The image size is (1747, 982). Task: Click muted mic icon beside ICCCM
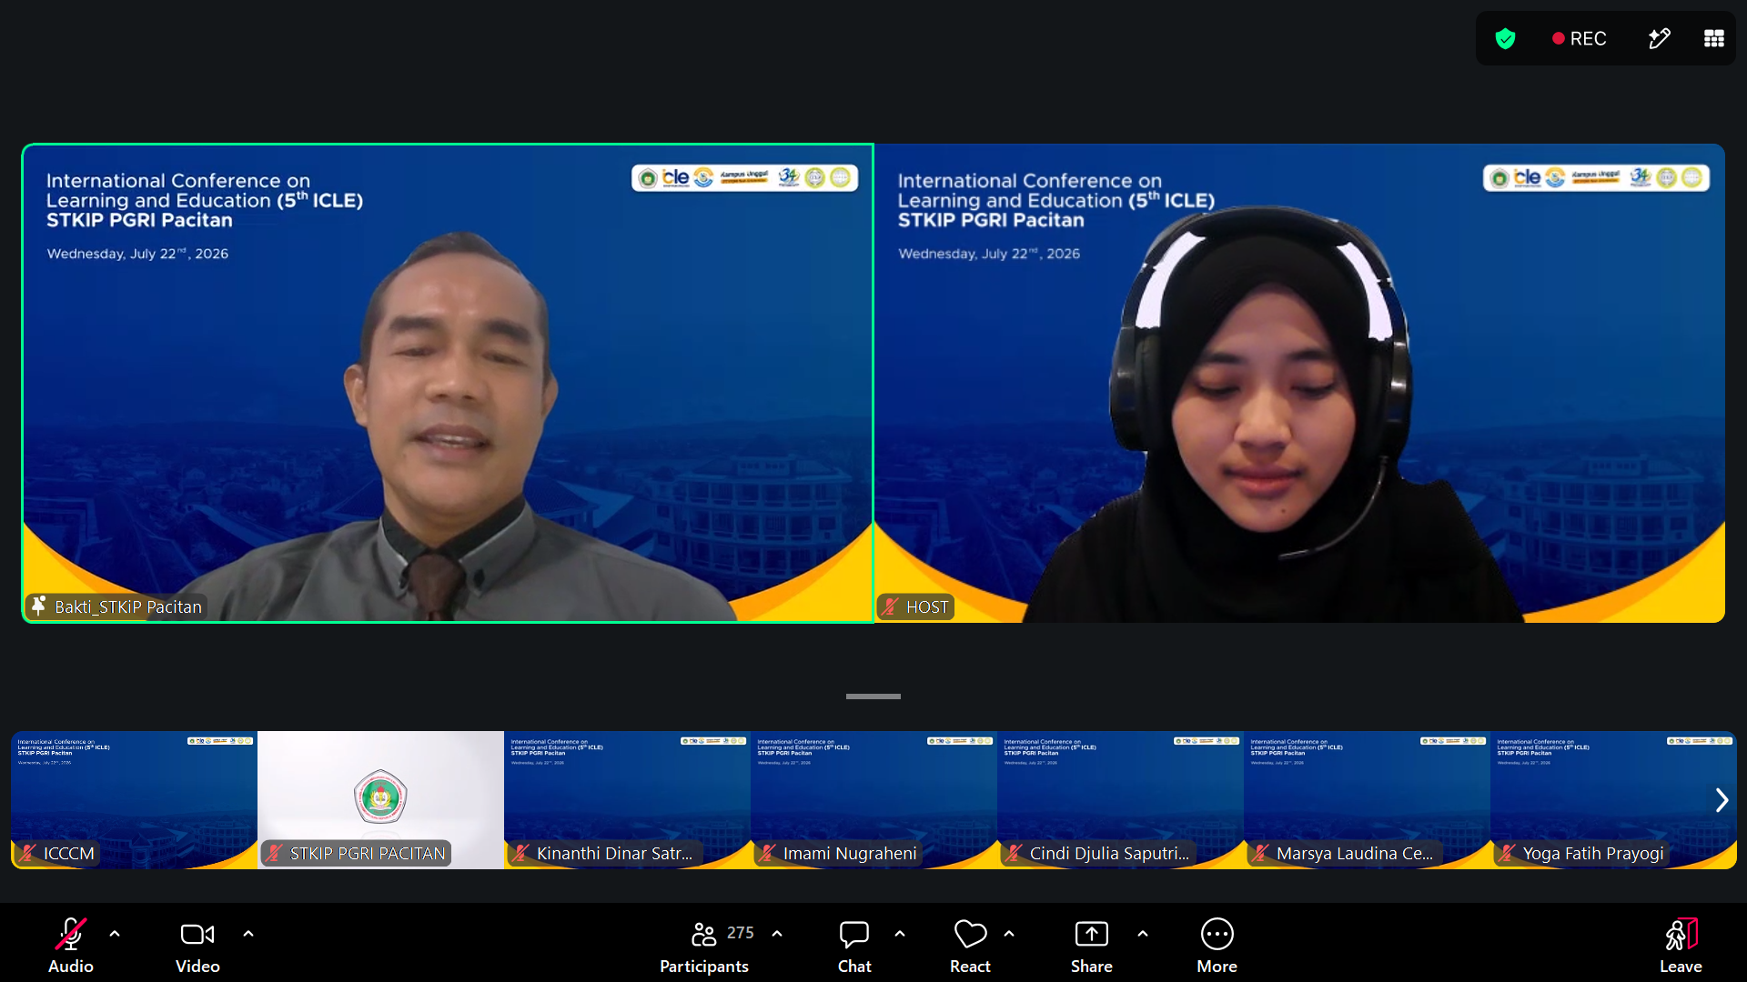pyautogui.click(x=28, y=853)
